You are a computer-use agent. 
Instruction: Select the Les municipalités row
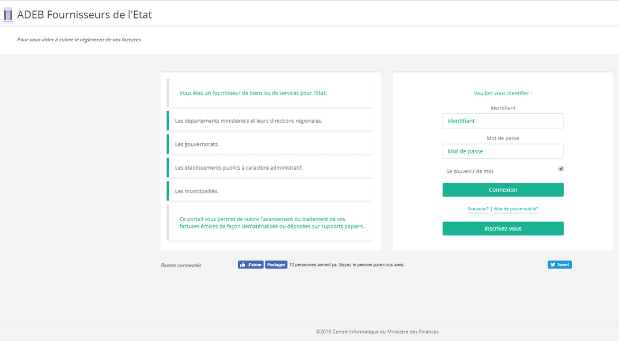click(x=270, y=191)
